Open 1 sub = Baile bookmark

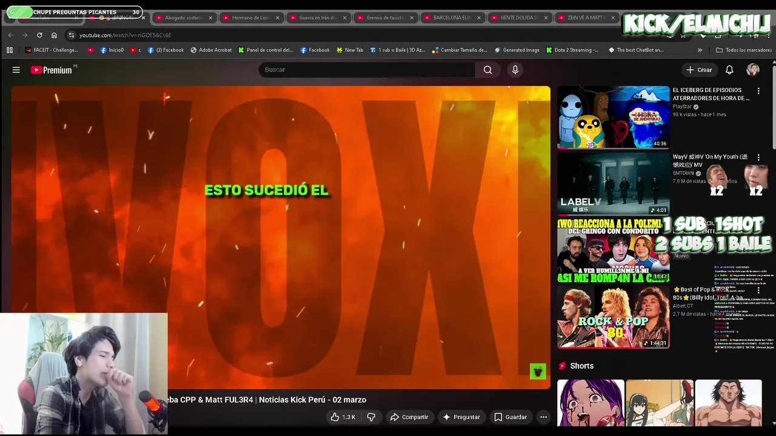pos(398,50)
